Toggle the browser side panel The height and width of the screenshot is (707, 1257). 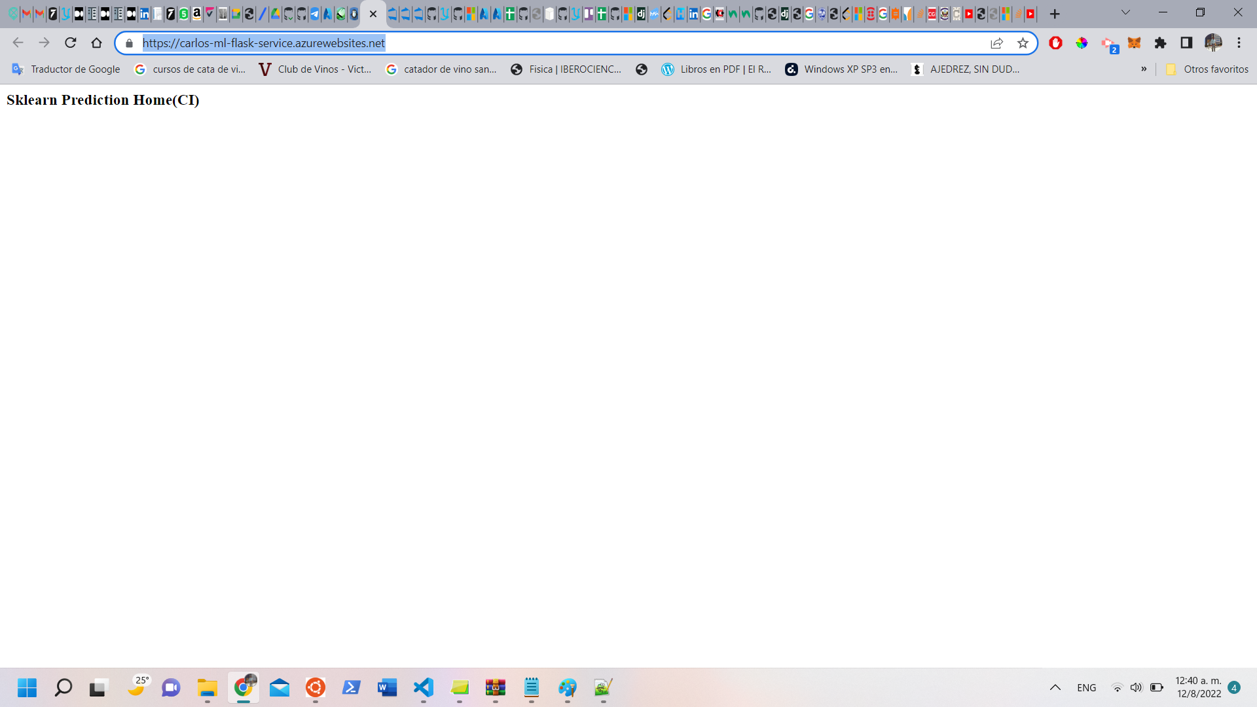[1186, 43]
